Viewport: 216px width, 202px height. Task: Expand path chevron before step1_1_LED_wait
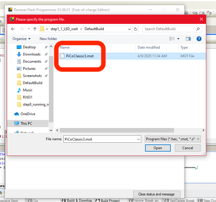(47, 29)
